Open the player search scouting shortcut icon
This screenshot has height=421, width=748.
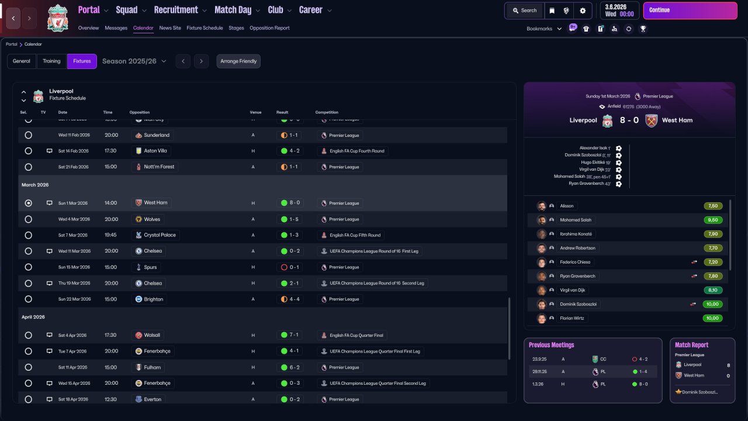click(x=614, y=29)
